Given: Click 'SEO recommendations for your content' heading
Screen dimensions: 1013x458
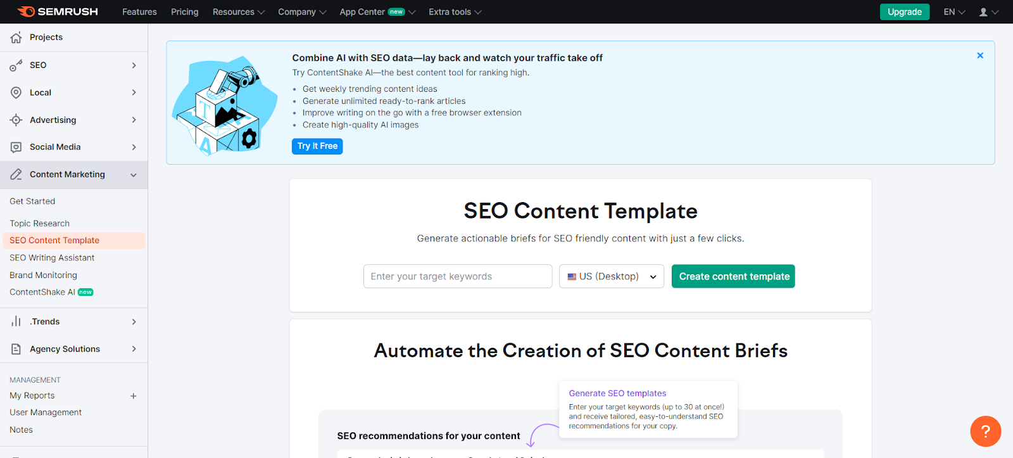Looking at the screenshot, I should [429, 436].
